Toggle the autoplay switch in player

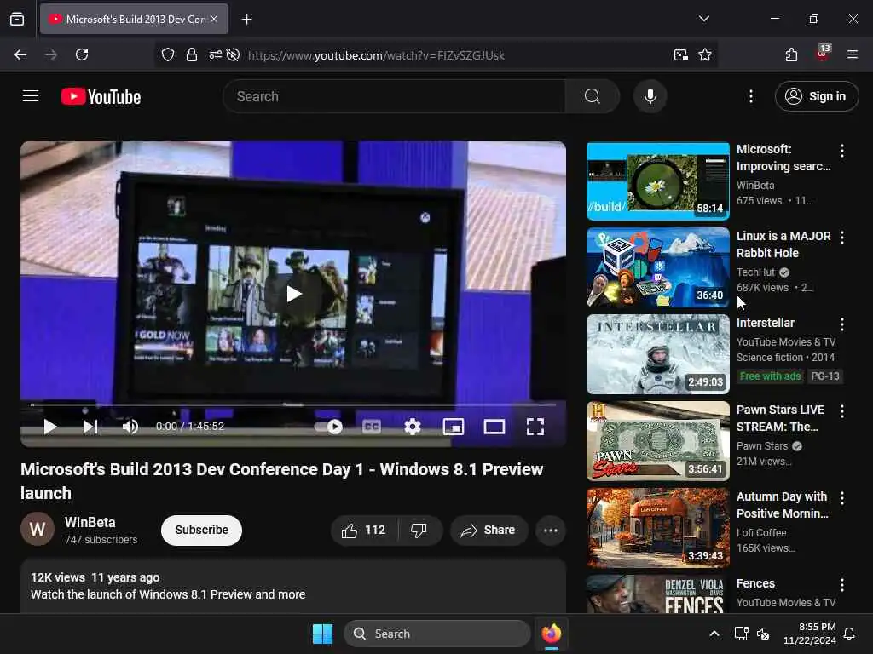coord(328,427)
